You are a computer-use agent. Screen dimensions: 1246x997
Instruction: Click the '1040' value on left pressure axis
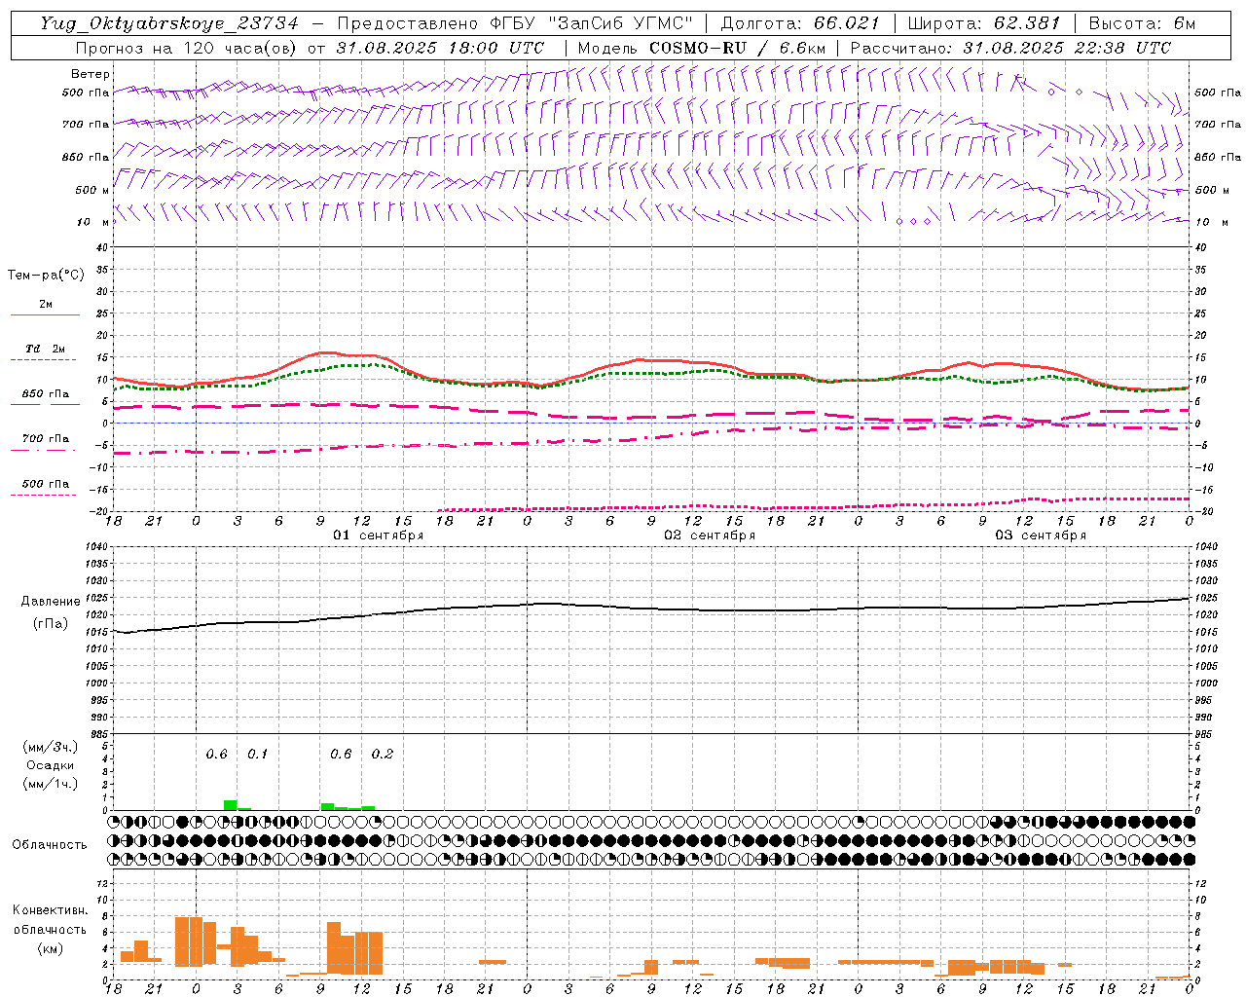point(95,547)
